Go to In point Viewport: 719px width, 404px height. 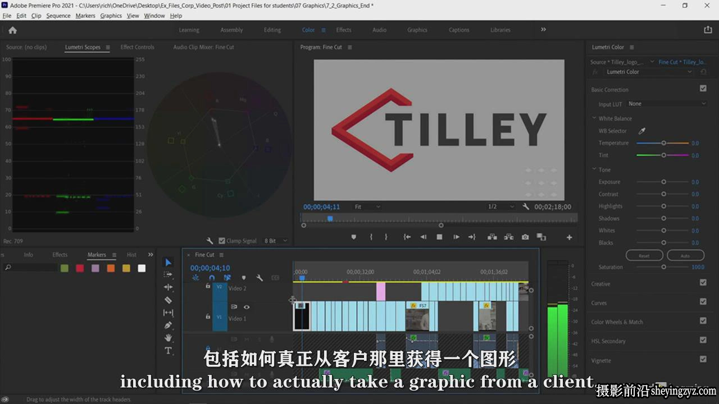tap(407, 237)
